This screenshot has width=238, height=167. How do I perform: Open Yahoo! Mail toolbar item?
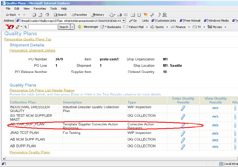(133, 27)
